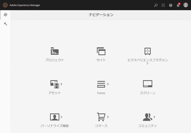This screenshot has width=191, height=133.
Task: Expand the コマース submenu chevron
Action: click(x=108, y=117)
